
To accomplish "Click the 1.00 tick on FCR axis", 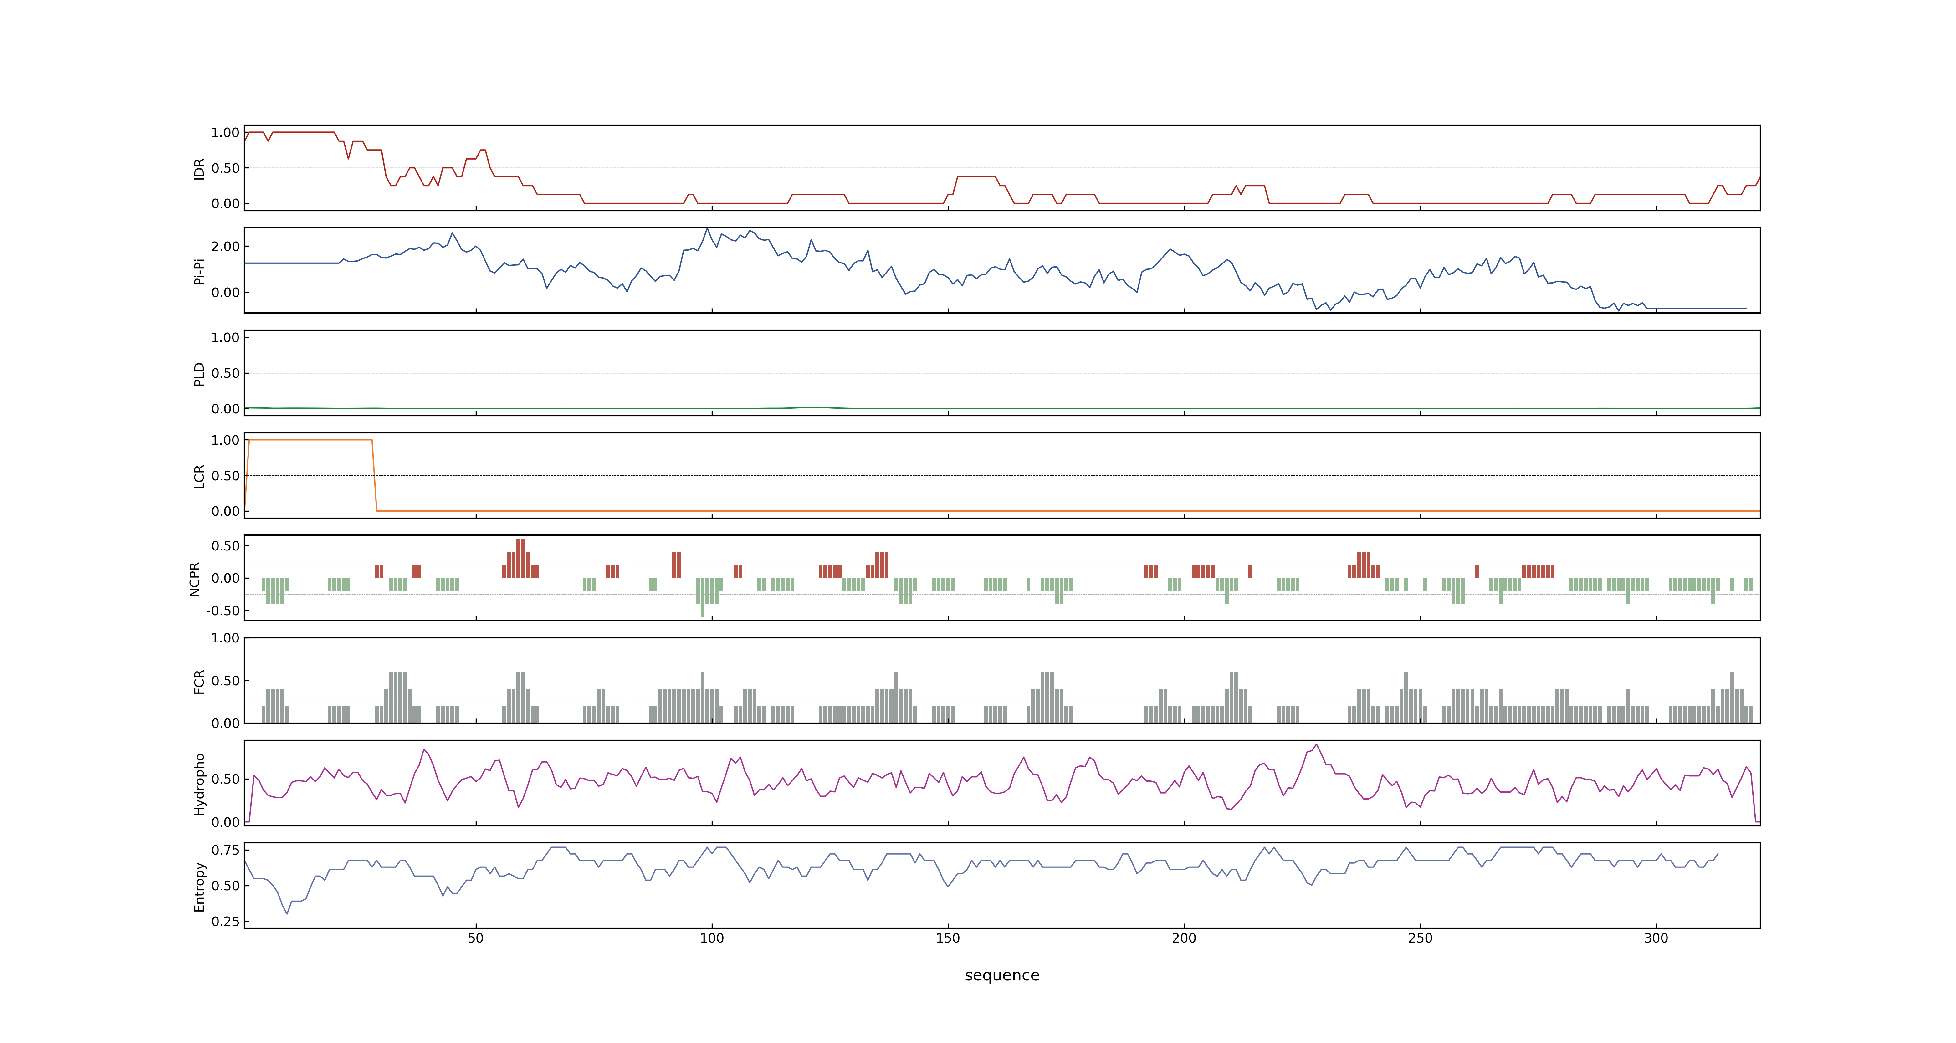I will coord(226,638).
